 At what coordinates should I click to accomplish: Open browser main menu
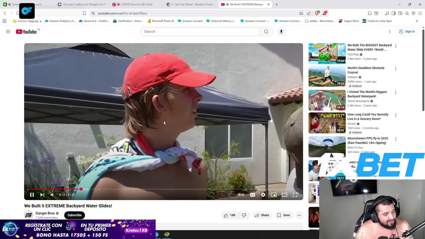[x=420, y=13]
